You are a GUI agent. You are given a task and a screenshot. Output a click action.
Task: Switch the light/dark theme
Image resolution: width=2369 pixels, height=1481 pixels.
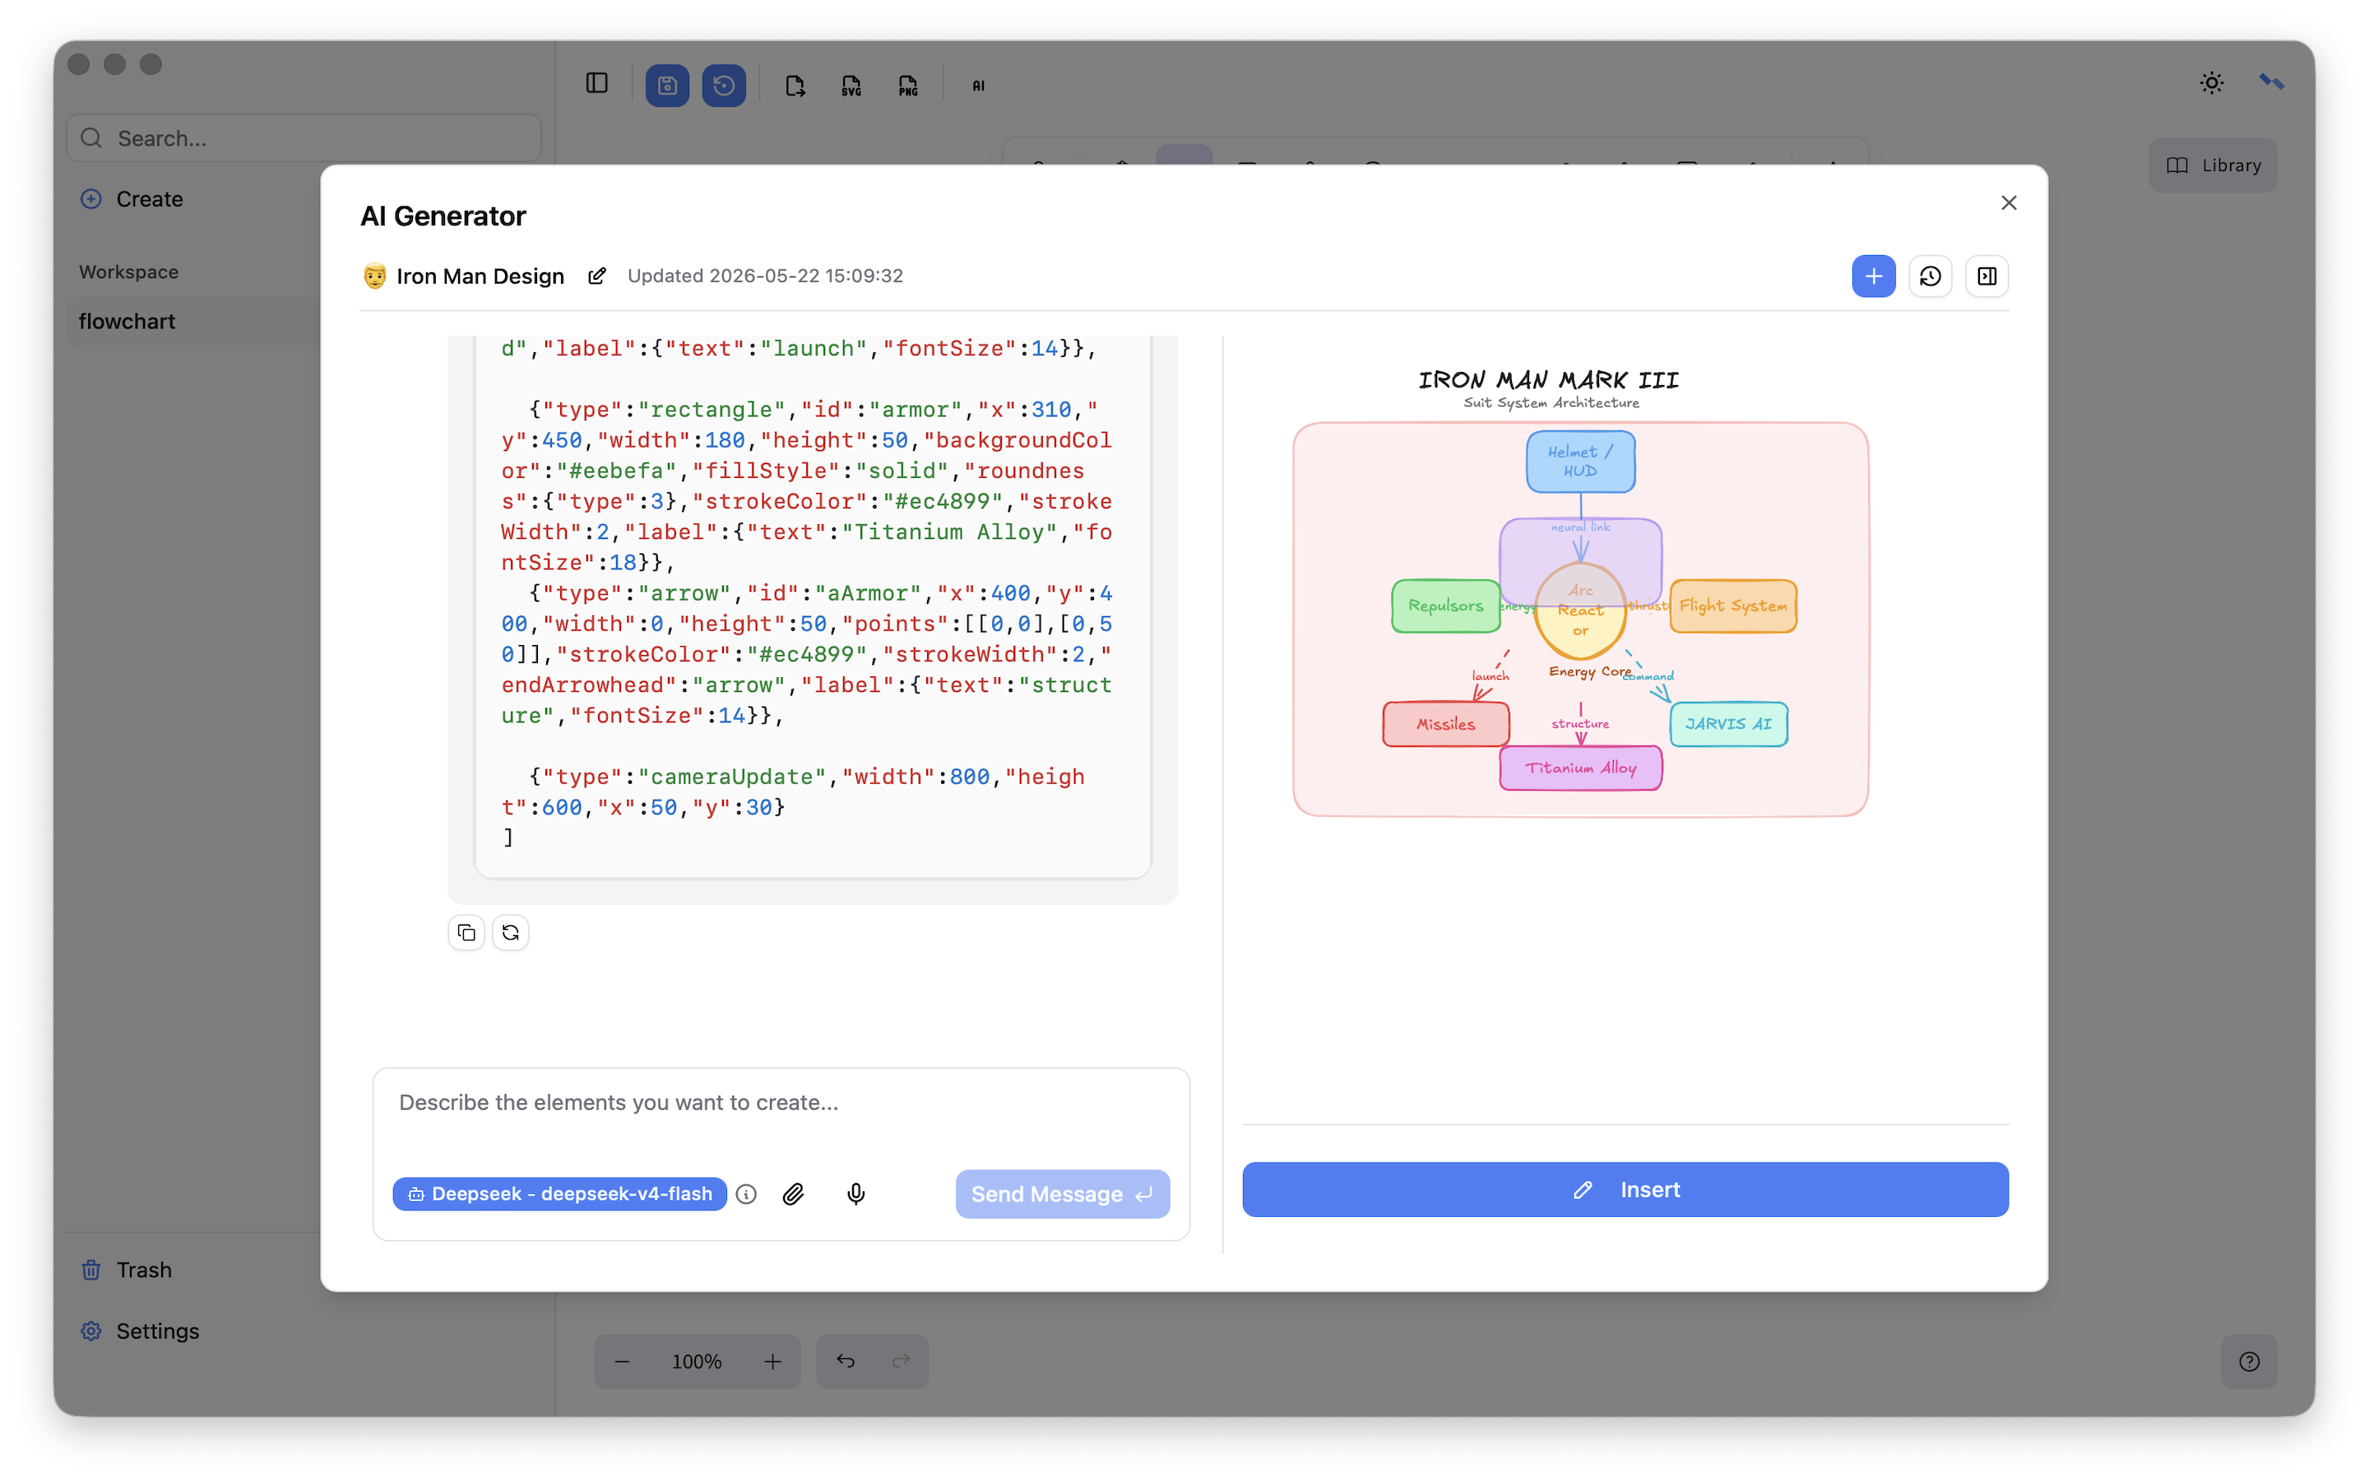(2213, 83)
